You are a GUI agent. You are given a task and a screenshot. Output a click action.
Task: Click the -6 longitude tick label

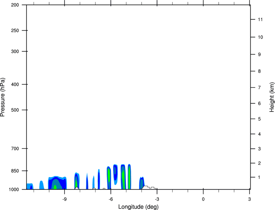(111, 199)
